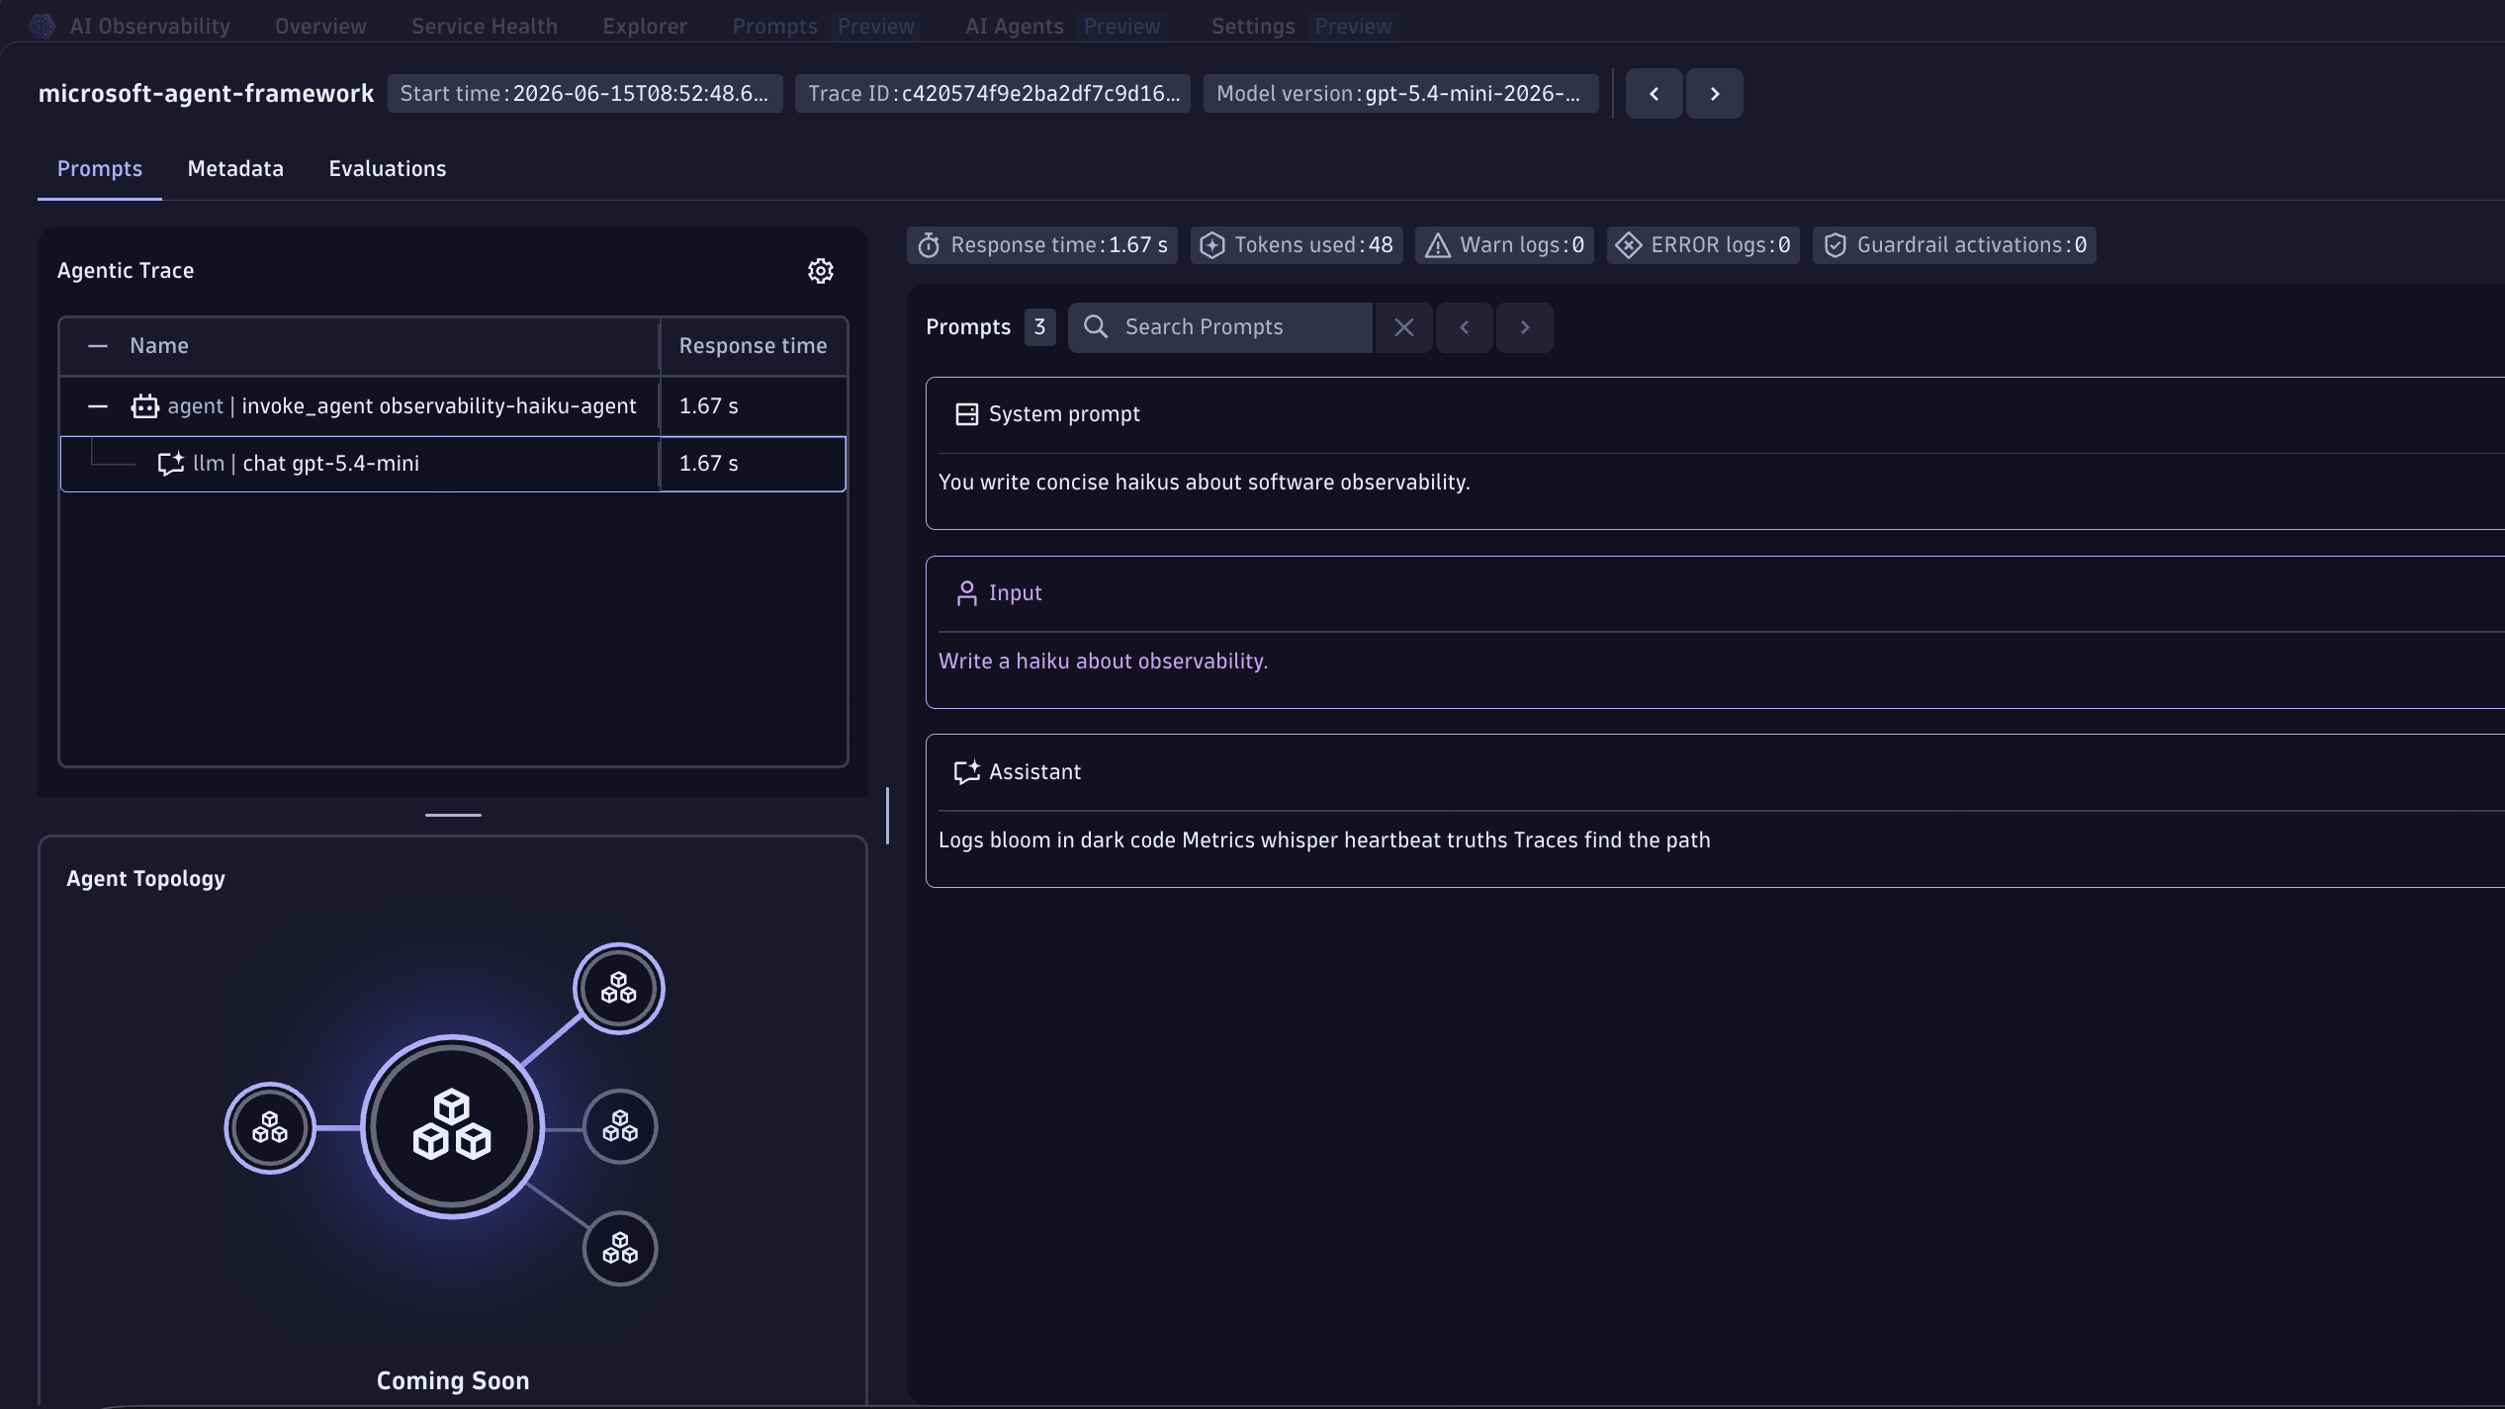
Task: Select the middle-right topology node
Action: click(620, 1126)
